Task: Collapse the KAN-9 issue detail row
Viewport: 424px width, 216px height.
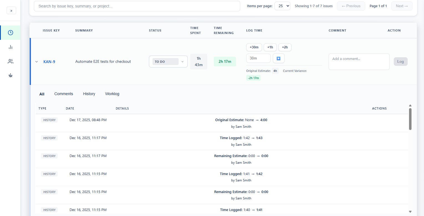Action: click(x=36, y=61)
